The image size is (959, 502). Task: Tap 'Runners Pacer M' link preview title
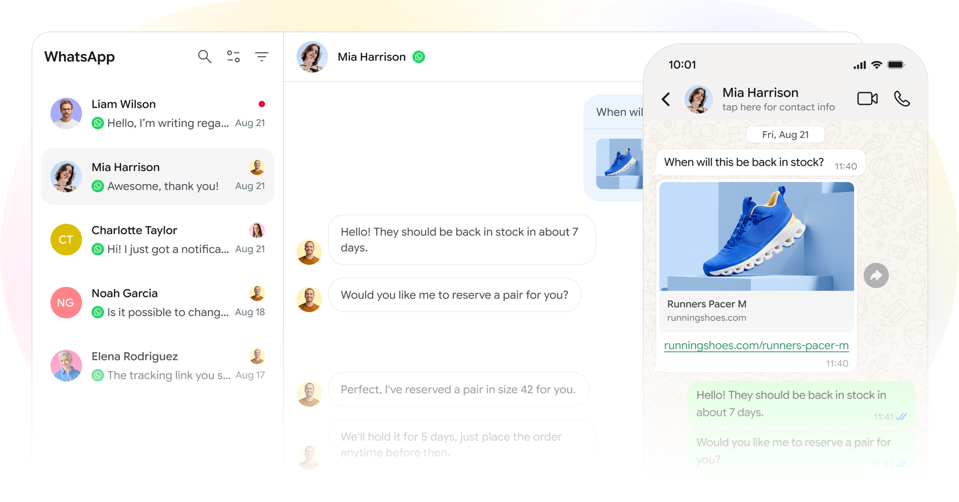707,304
